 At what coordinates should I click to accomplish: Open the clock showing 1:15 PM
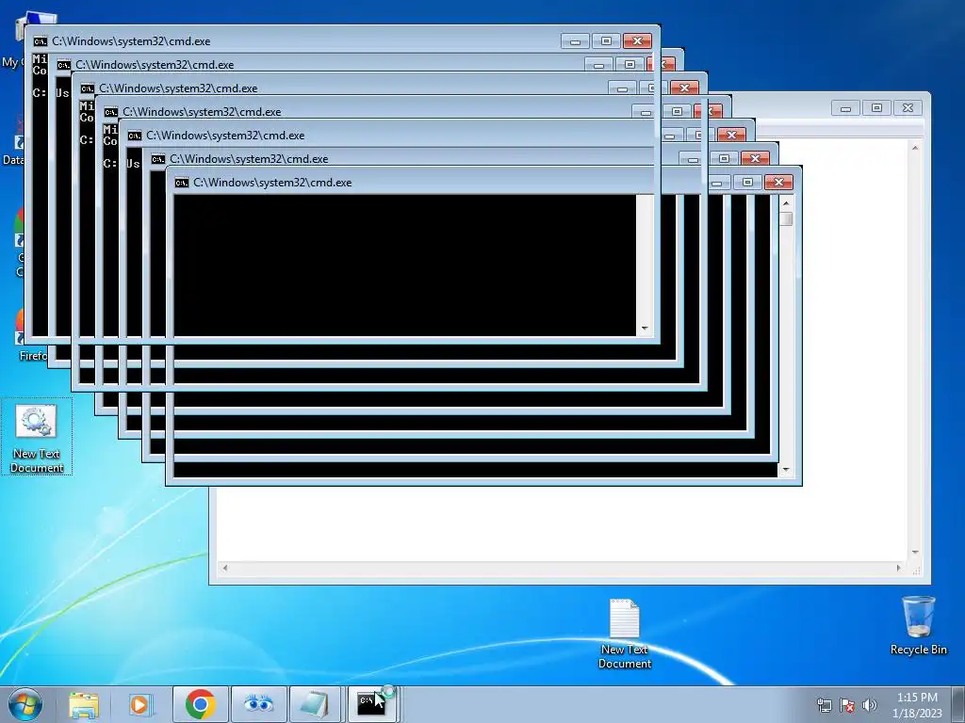pyautogui.click(x=917, y=705)
